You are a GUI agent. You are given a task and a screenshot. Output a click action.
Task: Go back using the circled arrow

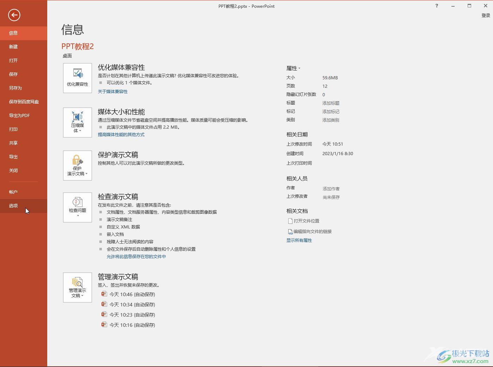point(14,15)
